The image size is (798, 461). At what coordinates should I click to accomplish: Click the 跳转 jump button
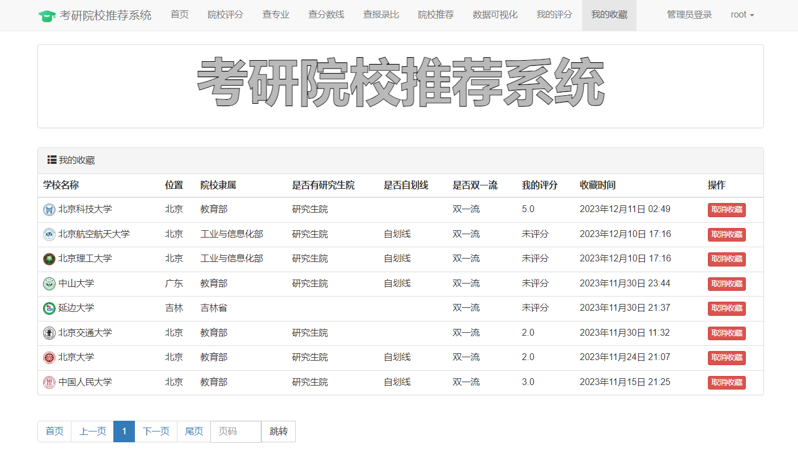click(x=278, y=432)
